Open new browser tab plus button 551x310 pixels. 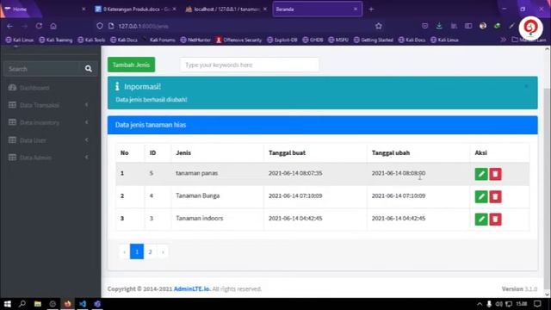371,9
